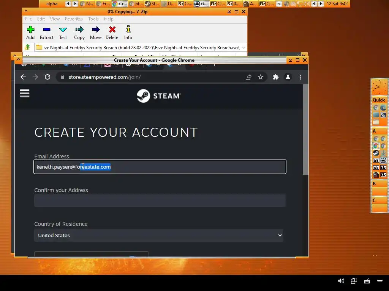Switch to the 'A...' Among Us taskbar item
Viewport: 389px width, 291px height.
(x=250, y=4)
